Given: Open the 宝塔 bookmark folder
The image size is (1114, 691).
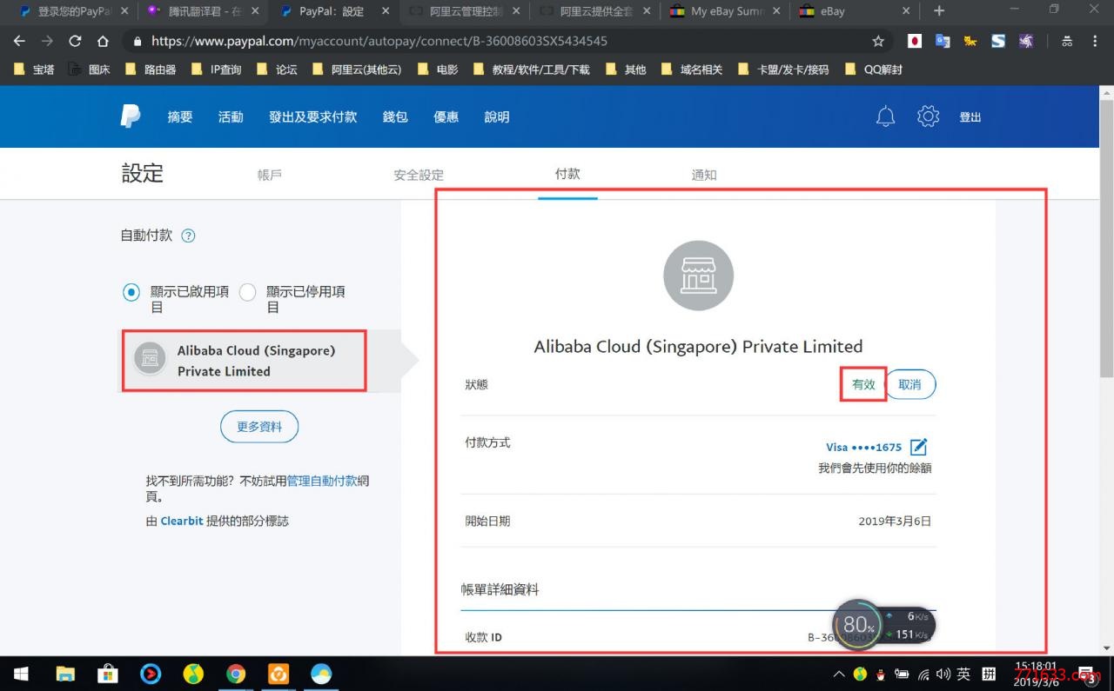Looking at the screenshot, I should point(35,70).
